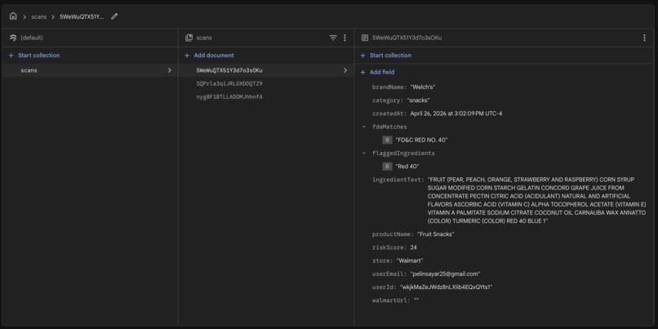Click plus icon beside Add field
The width and height of the screenshot is (658, 329).
[363, 72]
